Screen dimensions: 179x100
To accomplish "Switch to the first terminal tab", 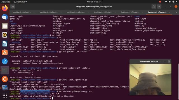I will [x=22, y=12].
